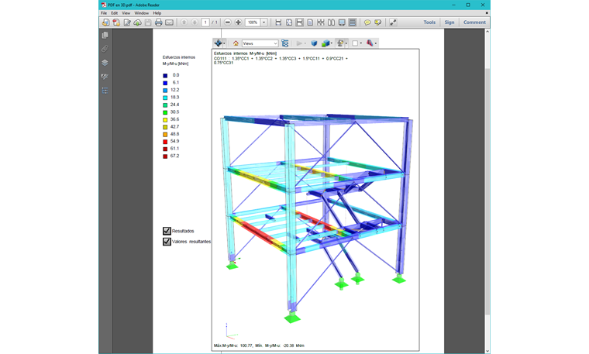Click the expand read mode arrows icon

pos(393,22)
